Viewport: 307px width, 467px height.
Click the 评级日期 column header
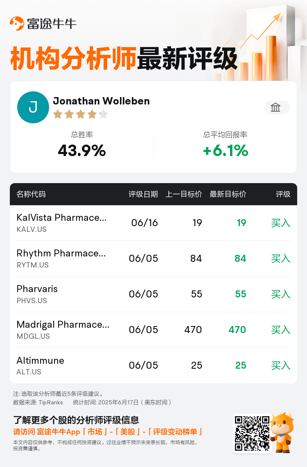[143, 194]
